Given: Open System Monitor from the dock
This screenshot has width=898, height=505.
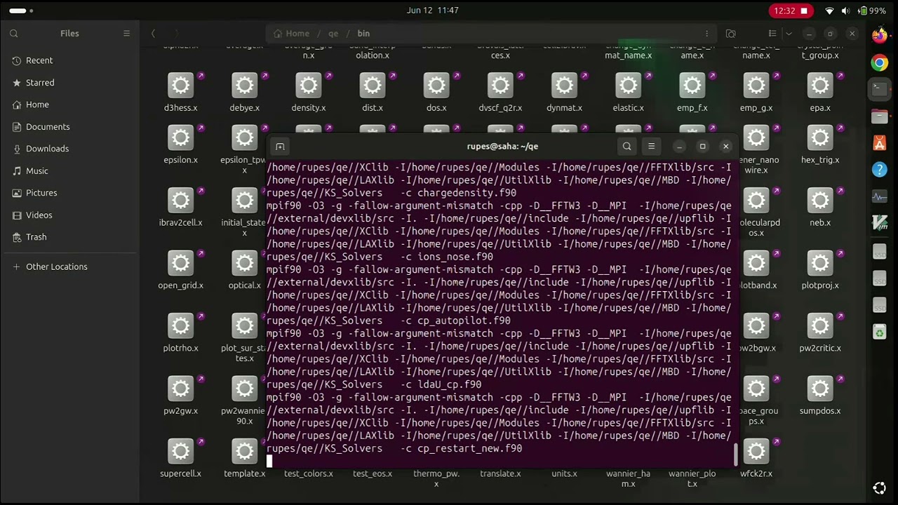Looking at the screenshot, I should (879, 197).
